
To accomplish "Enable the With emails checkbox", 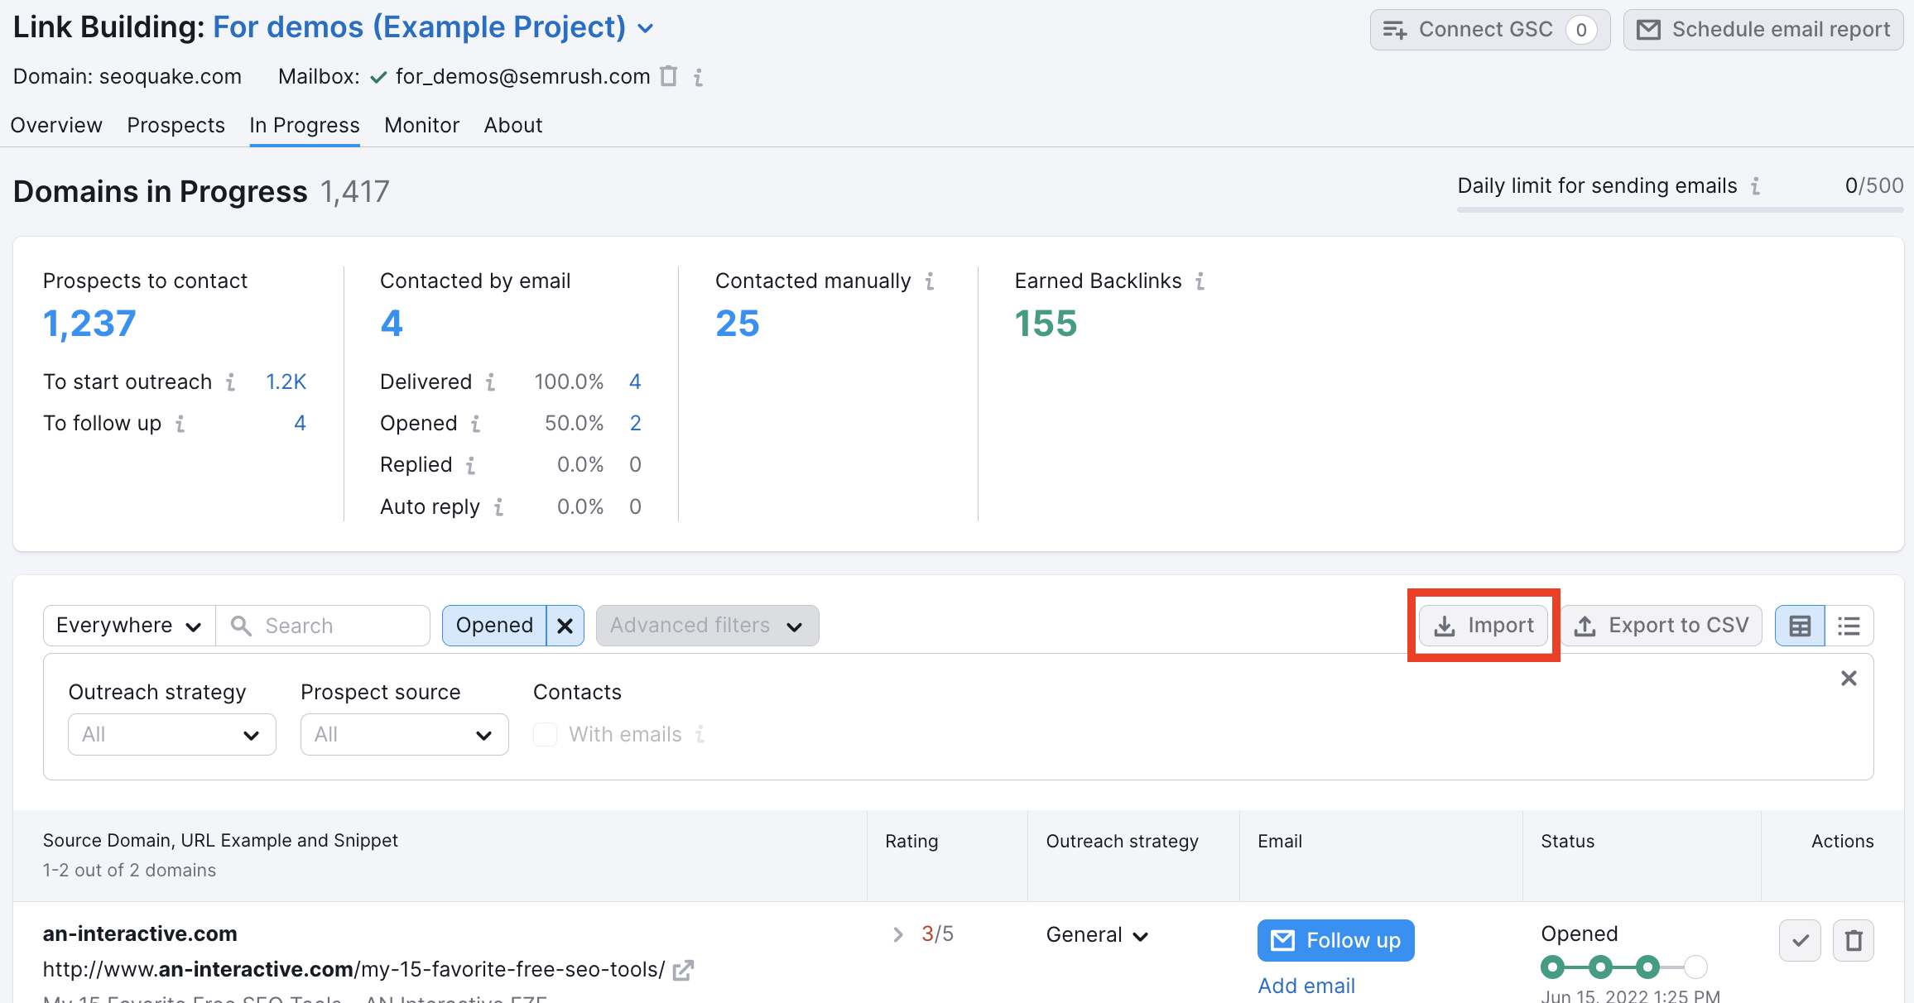I will (546, 734).
